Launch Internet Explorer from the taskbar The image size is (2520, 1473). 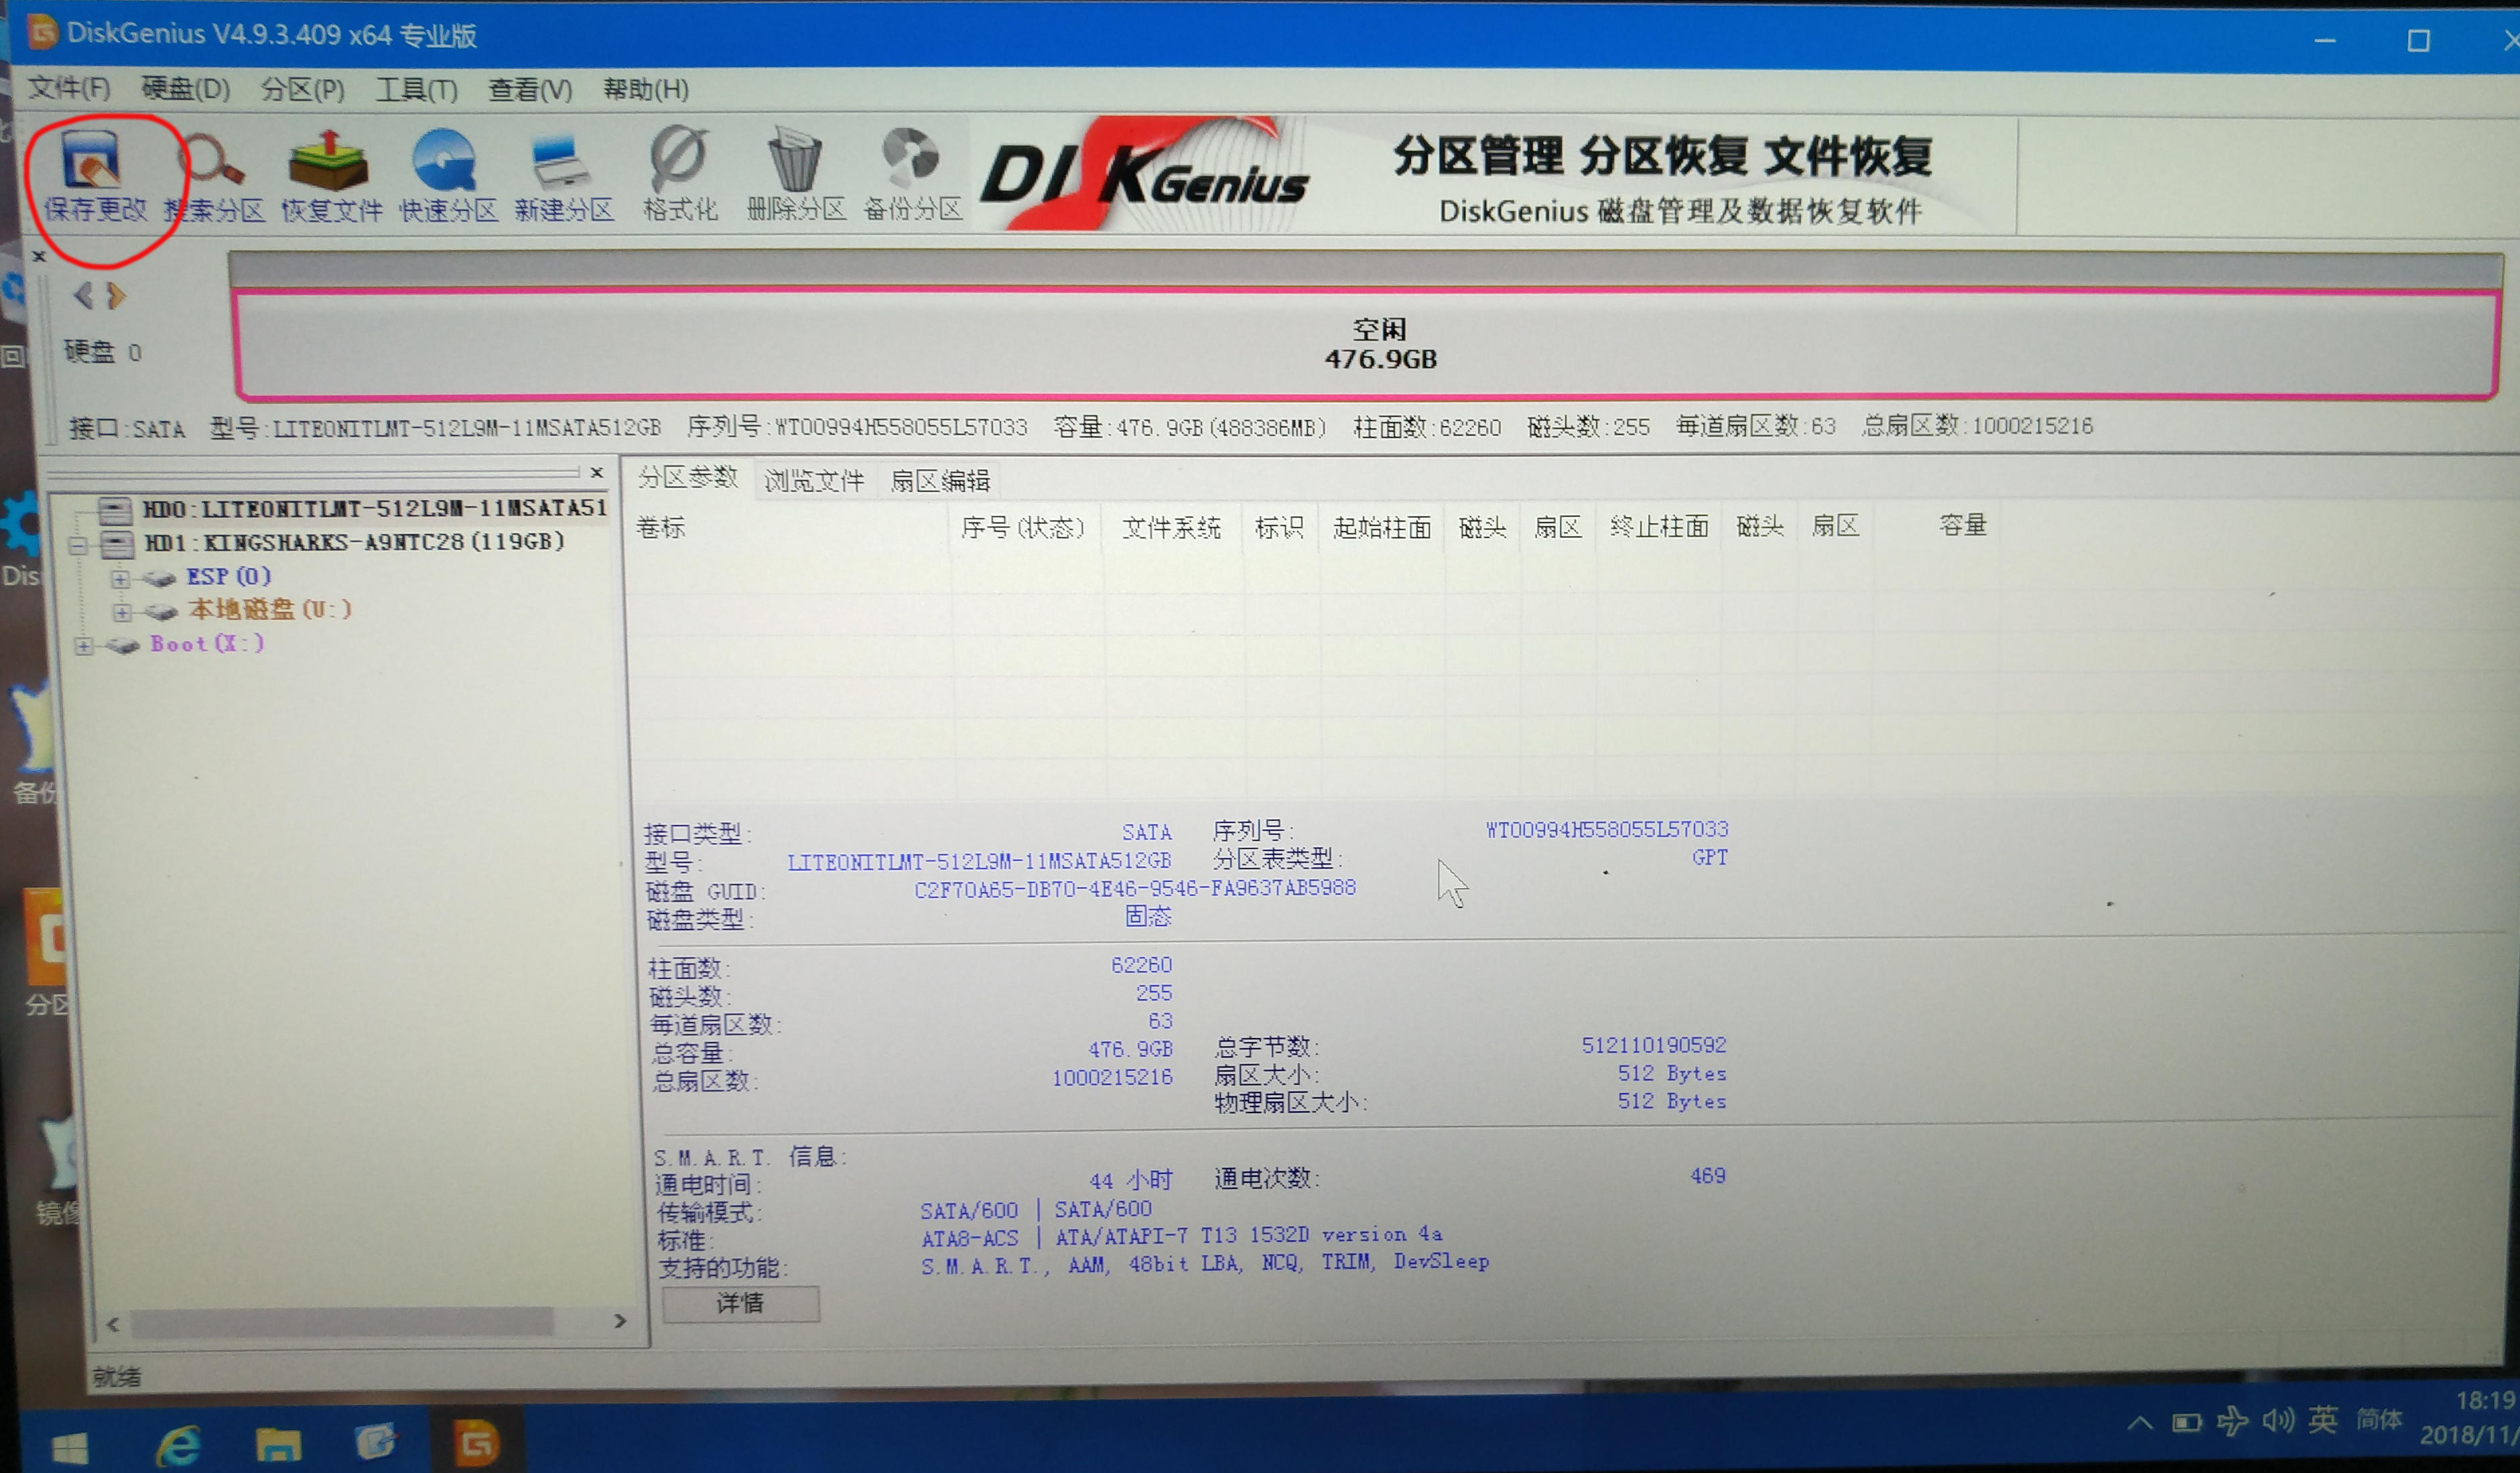(182, 1446)
